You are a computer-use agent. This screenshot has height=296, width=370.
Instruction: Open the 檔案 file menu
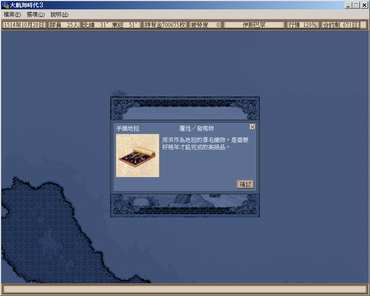click(12, 15)
